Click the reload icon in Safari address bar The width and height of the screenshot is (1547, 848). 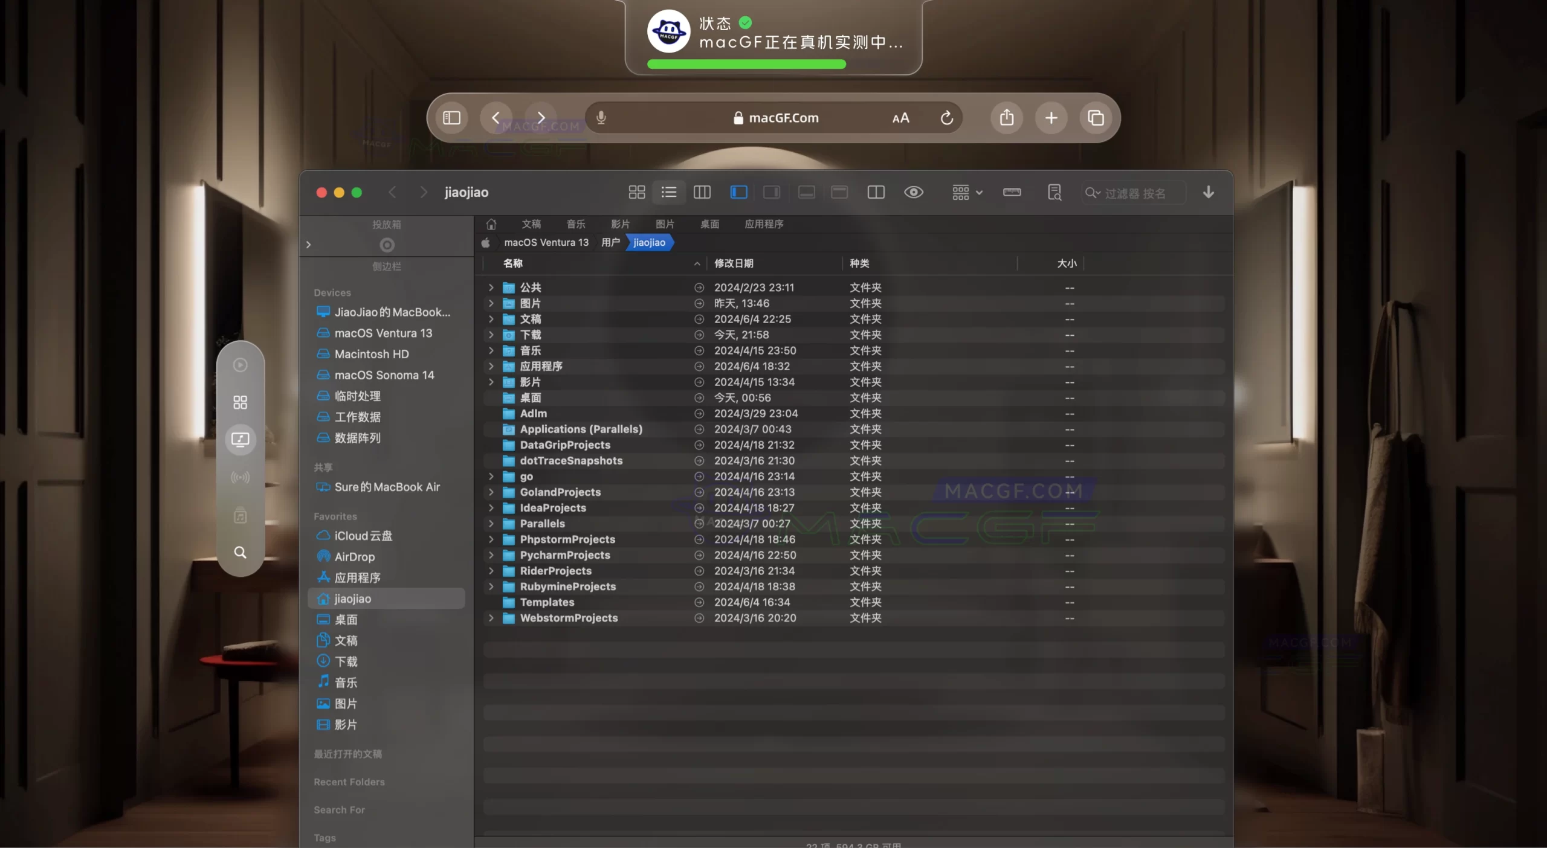(x=946, y=118)
